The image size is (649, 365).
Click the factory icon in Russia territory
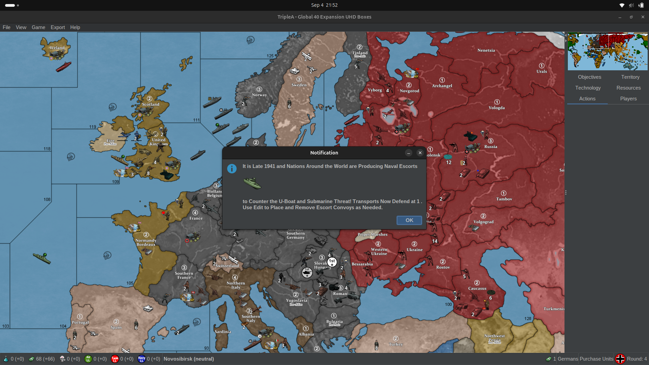tap(473, 148)
